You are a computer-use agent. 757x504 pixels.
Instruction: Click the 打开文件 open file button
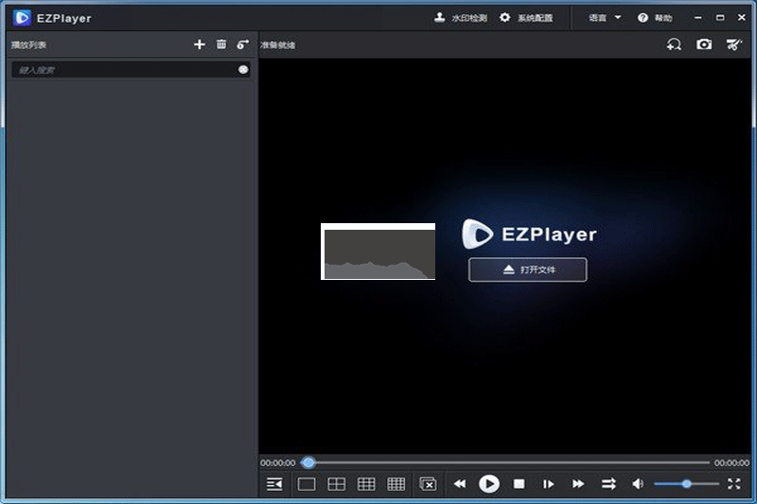click(528, 269)
